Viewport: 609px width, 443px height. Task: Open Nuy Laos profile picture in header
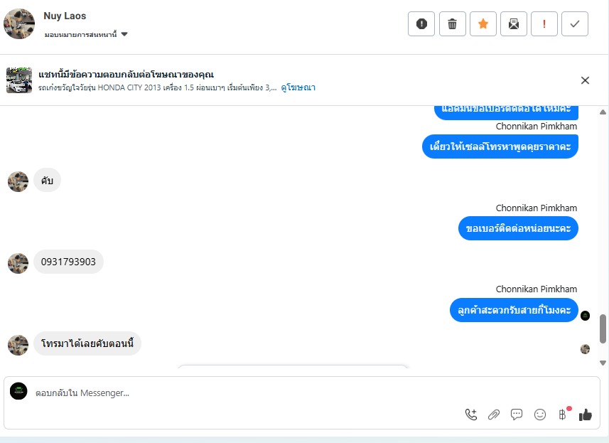[x=19, y=24]
